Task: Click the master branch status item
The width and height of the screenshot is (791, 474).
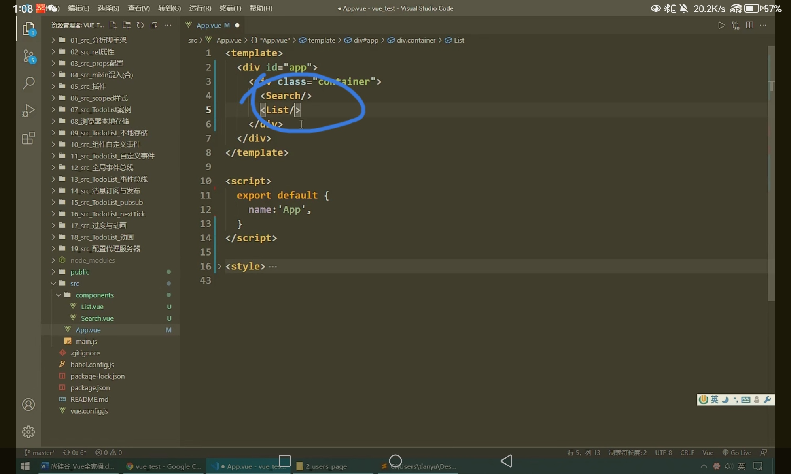Action: point(40,453)
